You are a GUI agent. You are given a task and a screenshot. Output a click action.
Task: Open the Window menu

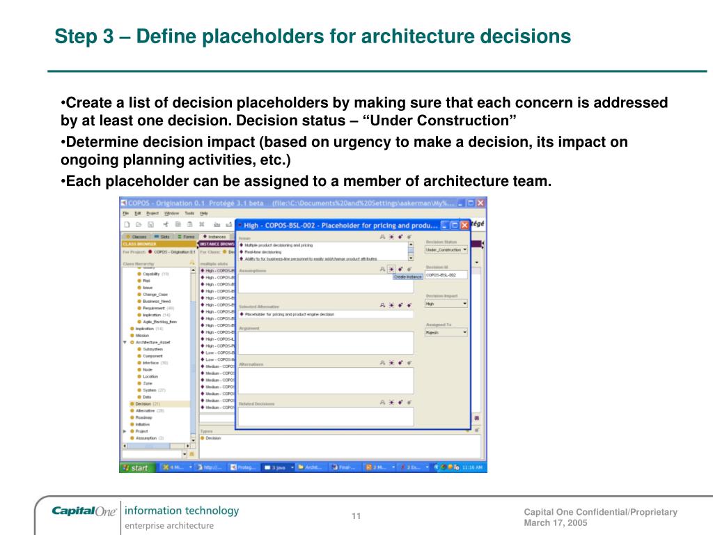point(171,213)
